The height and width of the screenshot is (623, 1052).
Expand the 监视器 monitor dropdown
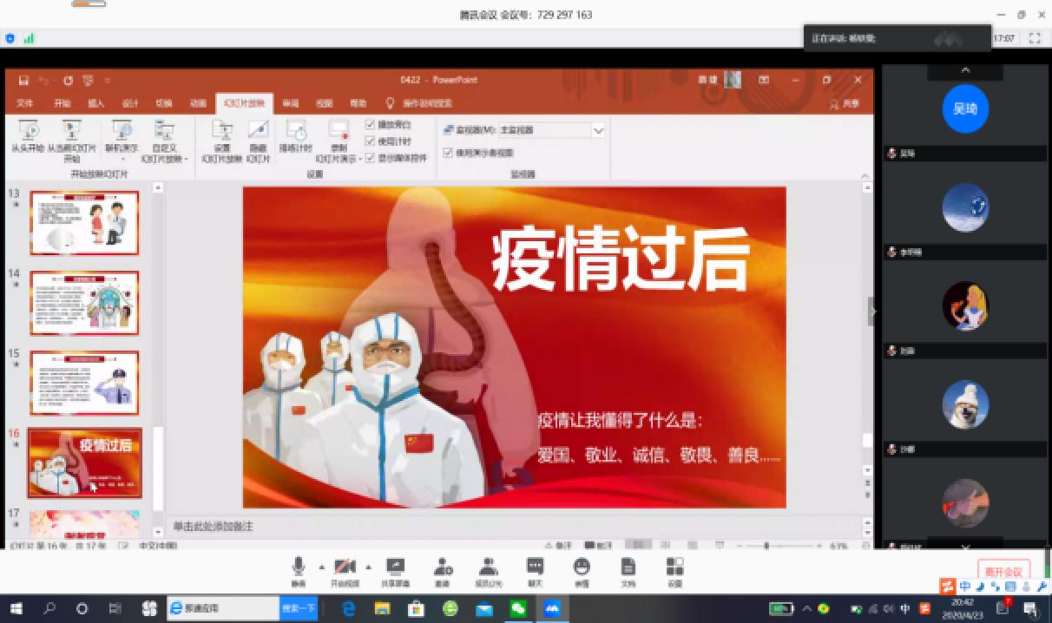pos(597,130)
